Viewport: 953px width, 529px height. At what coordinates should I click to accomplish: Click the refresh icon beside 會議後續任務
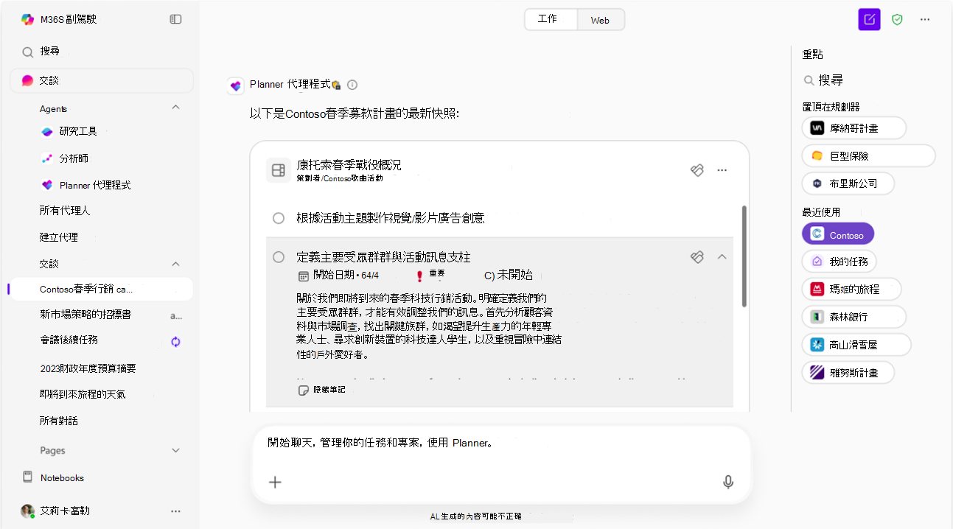coord(175,341)
